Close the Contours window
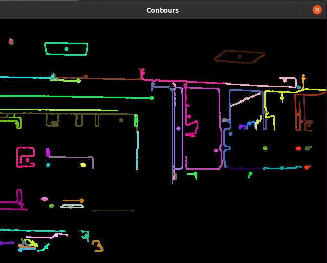Screen dimensions: 327x263 (x=317, y=10)
